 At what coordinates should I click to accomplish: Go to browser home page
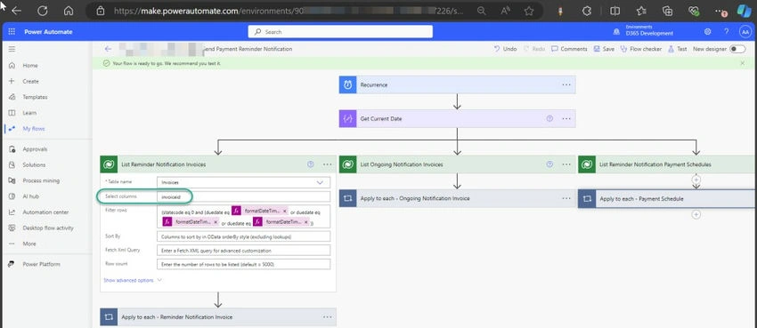click(69, 11)
